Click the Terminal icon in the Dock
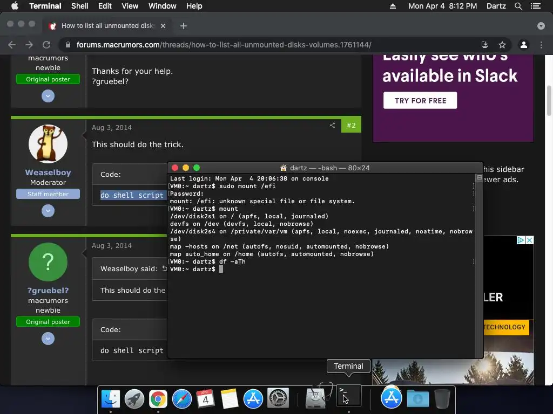Screen dimensions: 553x414 (349, 396)
